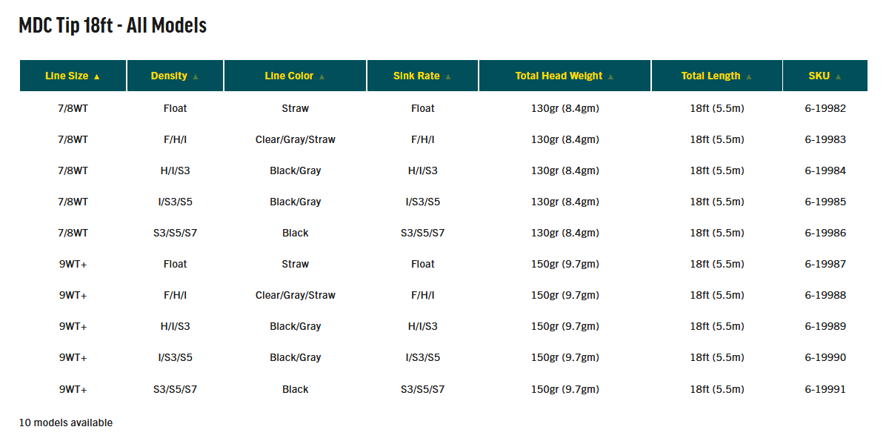Click the sort arrow beside Density

click(196, 76)
